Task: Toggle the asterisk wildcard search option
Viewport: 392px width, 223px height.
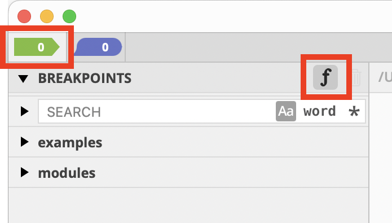Action: (x=354, y=112)
